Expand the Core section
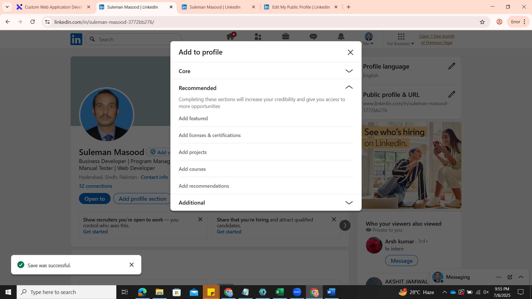The width and height of the screenshot is (532, 299). click(266, 71)
